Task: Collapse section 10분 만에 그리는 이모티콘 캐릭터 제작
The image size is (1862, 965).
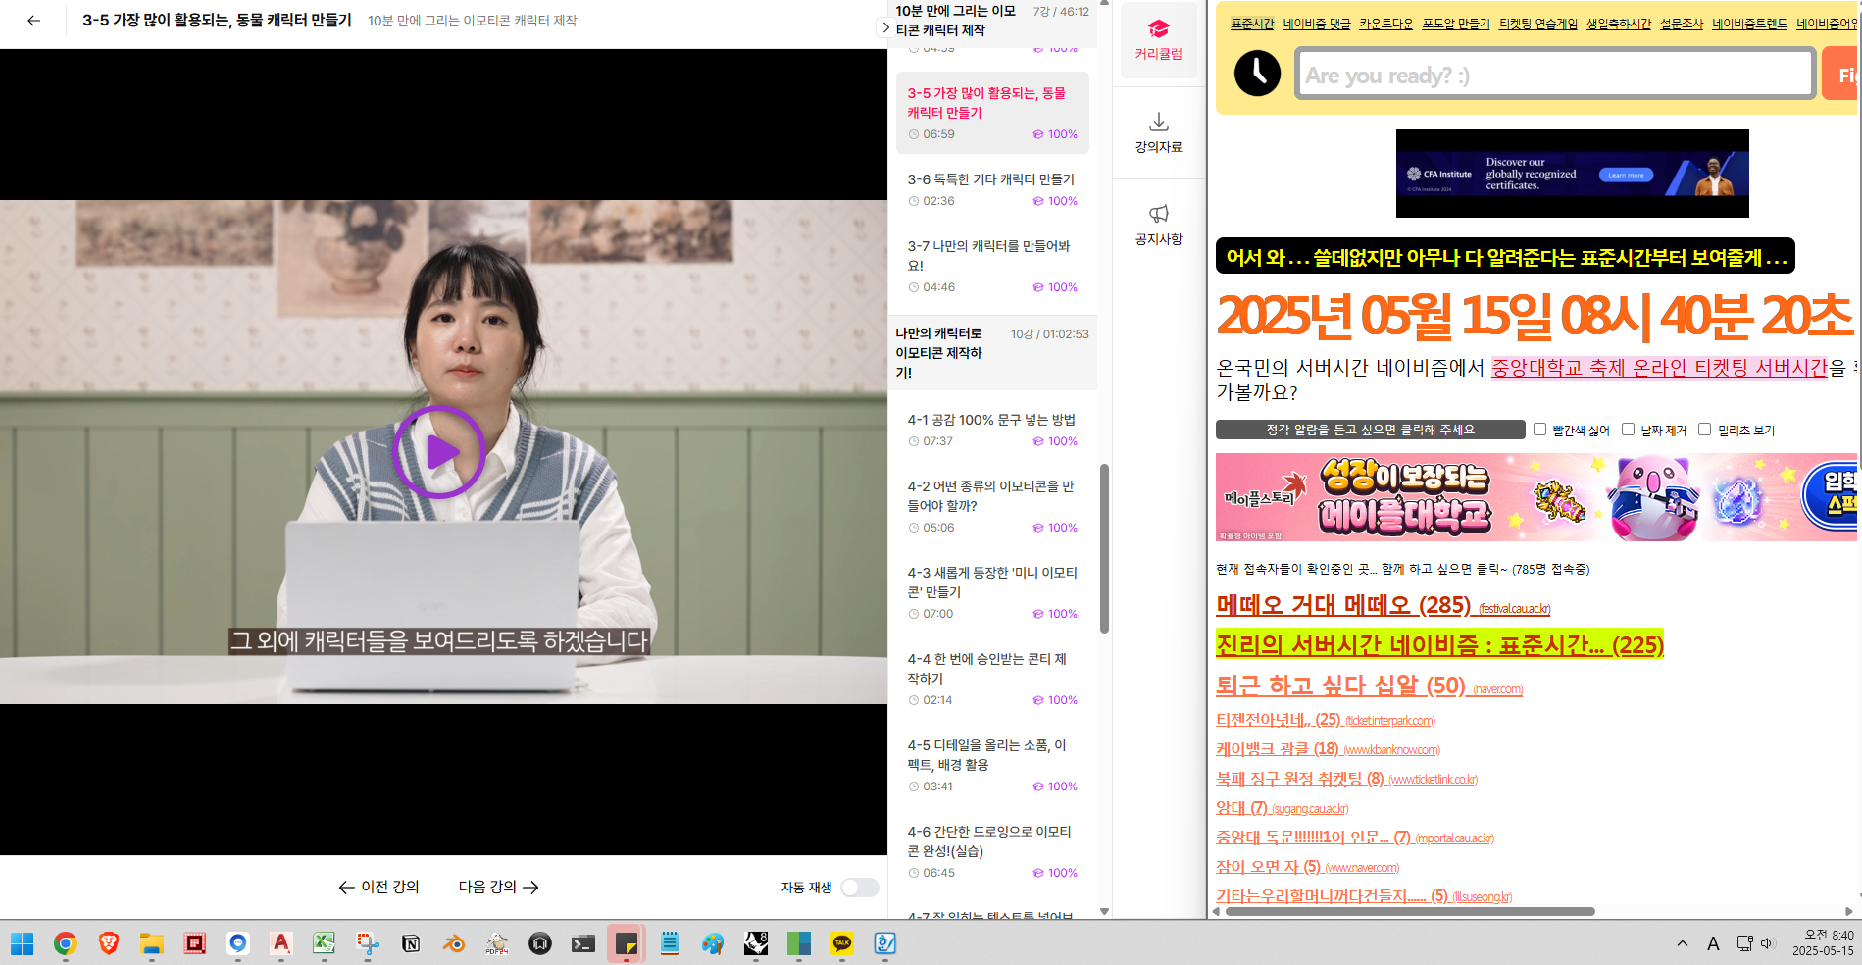Action: [992, 22]
